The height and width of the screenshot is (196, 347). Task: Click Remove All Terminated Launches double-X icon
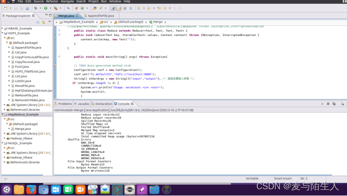[x=334, y=104]
